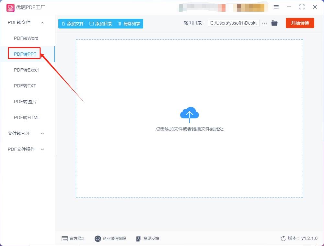The height and width of the screenshot is (246, 324).
Task: Expand the 文件转PDF section
Action: (42, 133)
